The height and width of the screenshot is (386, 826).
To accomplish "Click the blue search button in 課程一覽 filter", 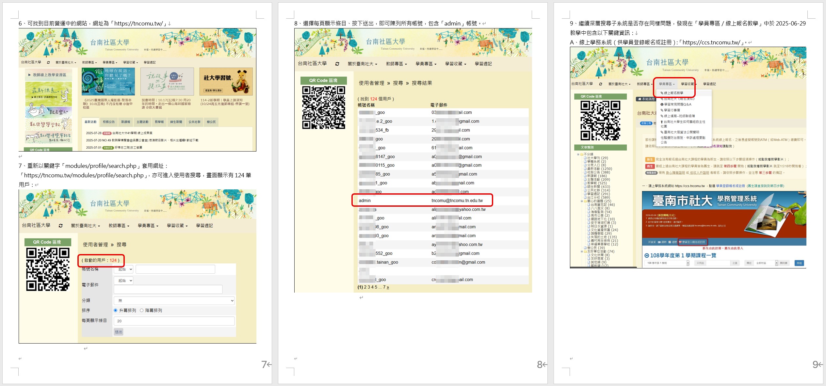I will tap(799, 263).
